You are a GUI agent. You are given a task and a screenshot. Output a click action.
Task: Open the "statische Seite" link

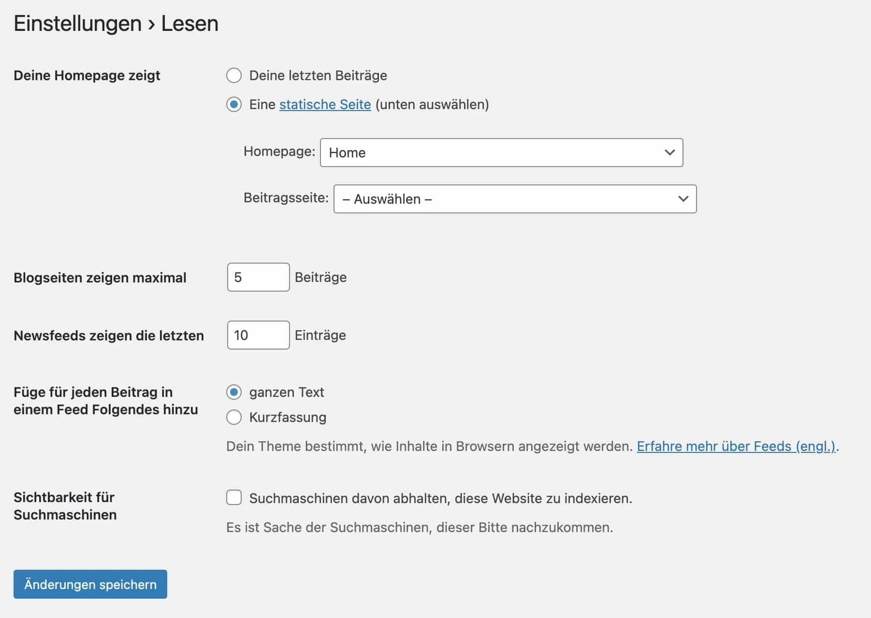324,104
